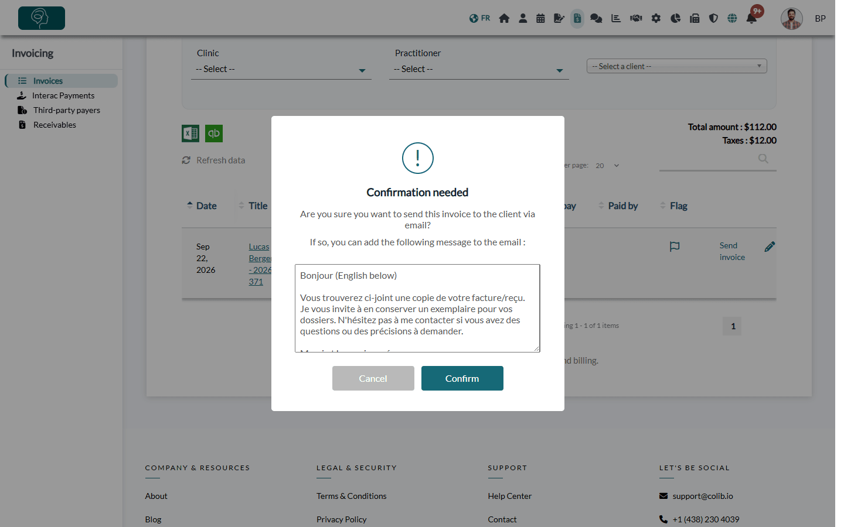Open the settings gear icon
This screenshot has height=527, width=844.
pos(656,18)
